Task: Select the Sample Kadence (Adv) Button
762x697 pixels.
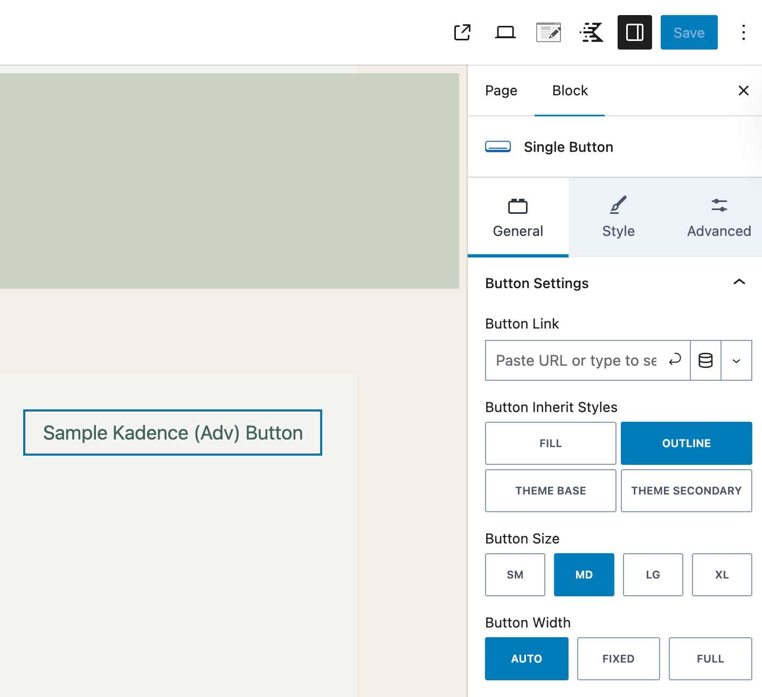Action: [x=172, y=433]
